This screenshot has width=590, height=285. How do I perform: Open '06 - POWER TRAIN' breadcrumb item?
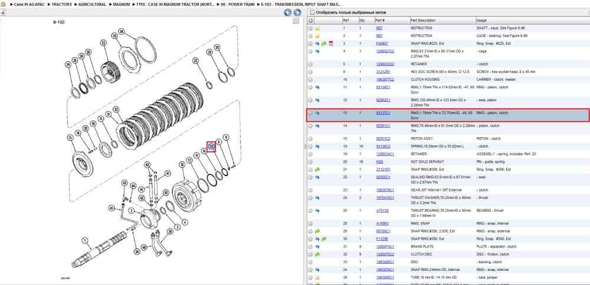pyautogui.click(x=238, y=4)
